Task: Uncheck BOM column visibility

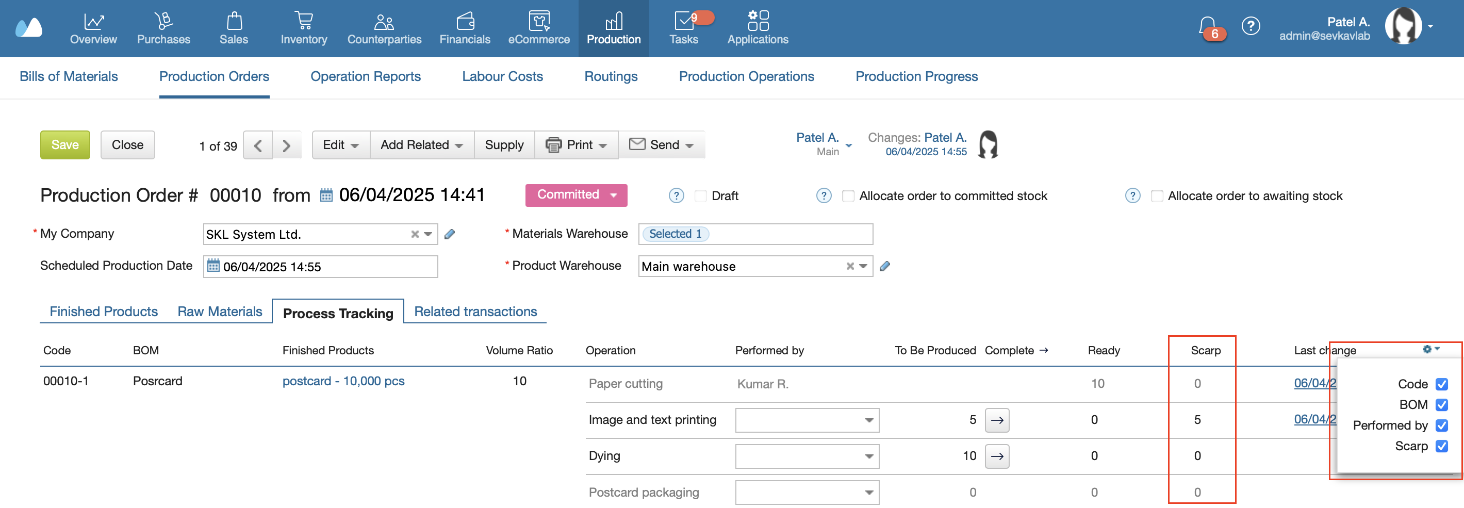Action: [x=1441, y=405]
